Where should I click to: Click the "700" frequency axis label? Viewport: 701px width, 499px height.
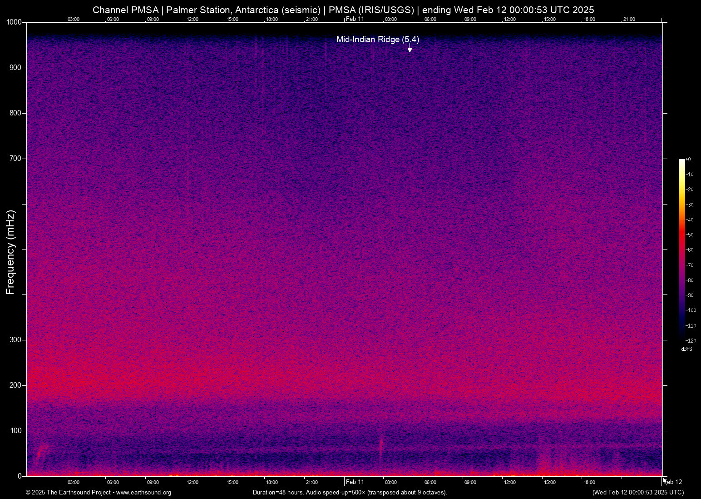pyautogui.click(x=16, y=159)
